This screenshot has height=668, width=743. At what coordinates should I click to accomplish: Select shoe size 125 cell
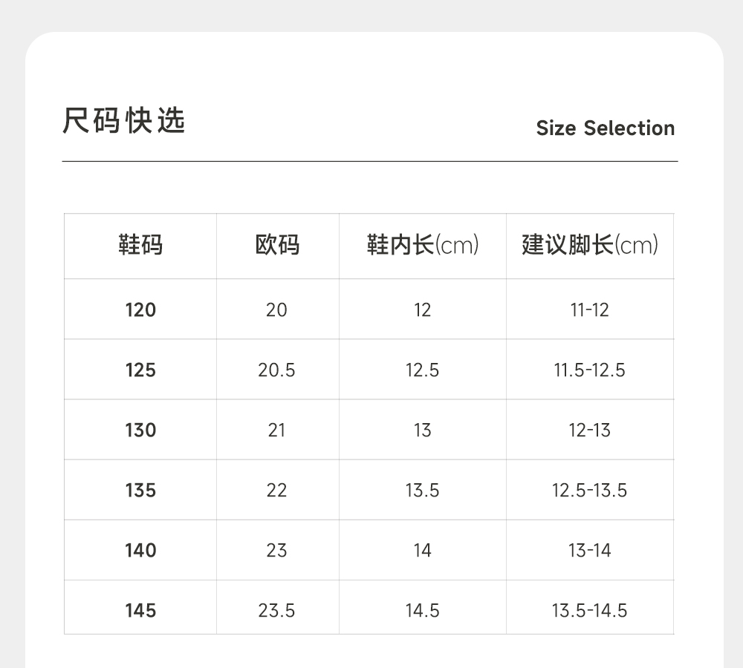click(x=140, y=370)
